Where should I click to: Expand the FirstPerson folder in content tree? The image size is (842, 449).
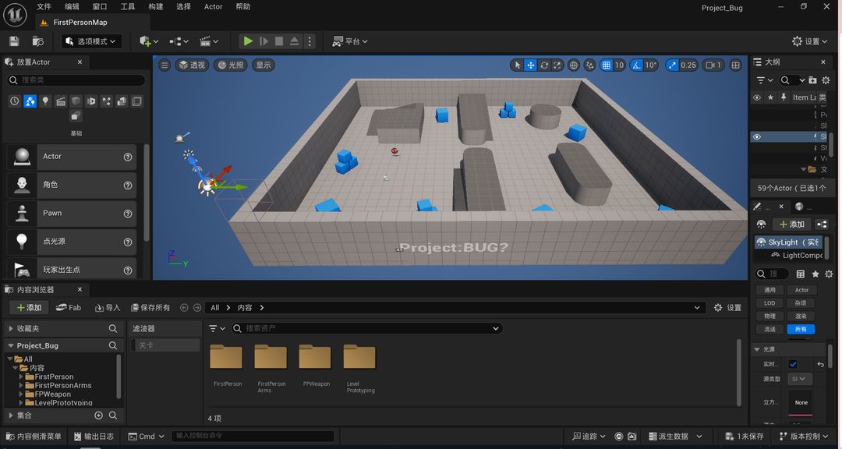[22, 377]
